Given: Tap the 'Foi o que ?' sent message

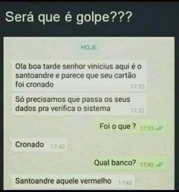Looking at the screenshot, I should [131, 127].
